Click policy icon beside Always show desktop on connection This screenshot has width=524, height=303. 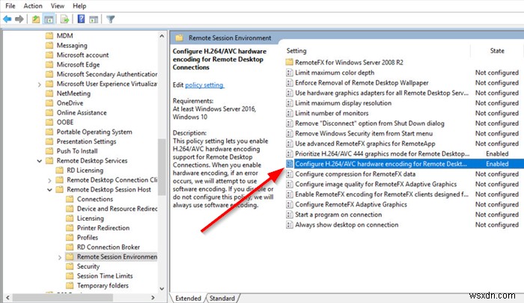(290, 224)
